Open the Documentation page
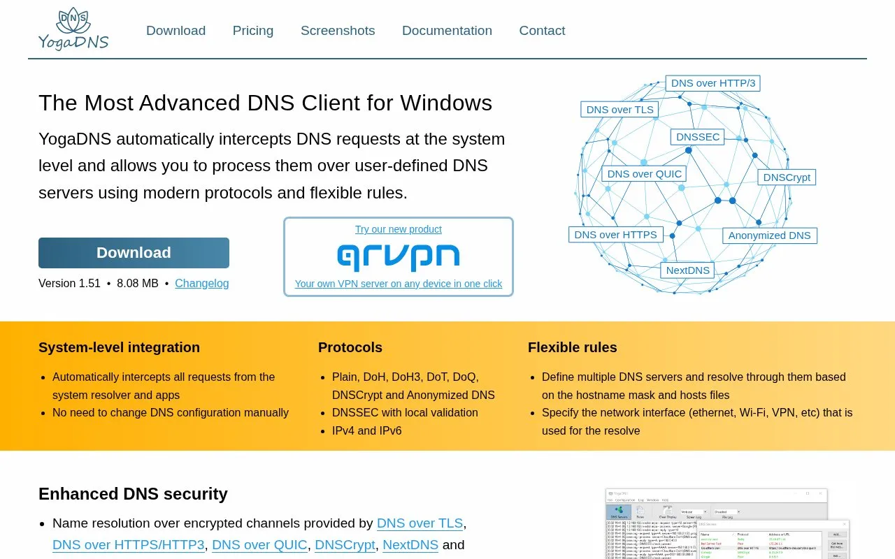The image size is (895, 559). 447,31
